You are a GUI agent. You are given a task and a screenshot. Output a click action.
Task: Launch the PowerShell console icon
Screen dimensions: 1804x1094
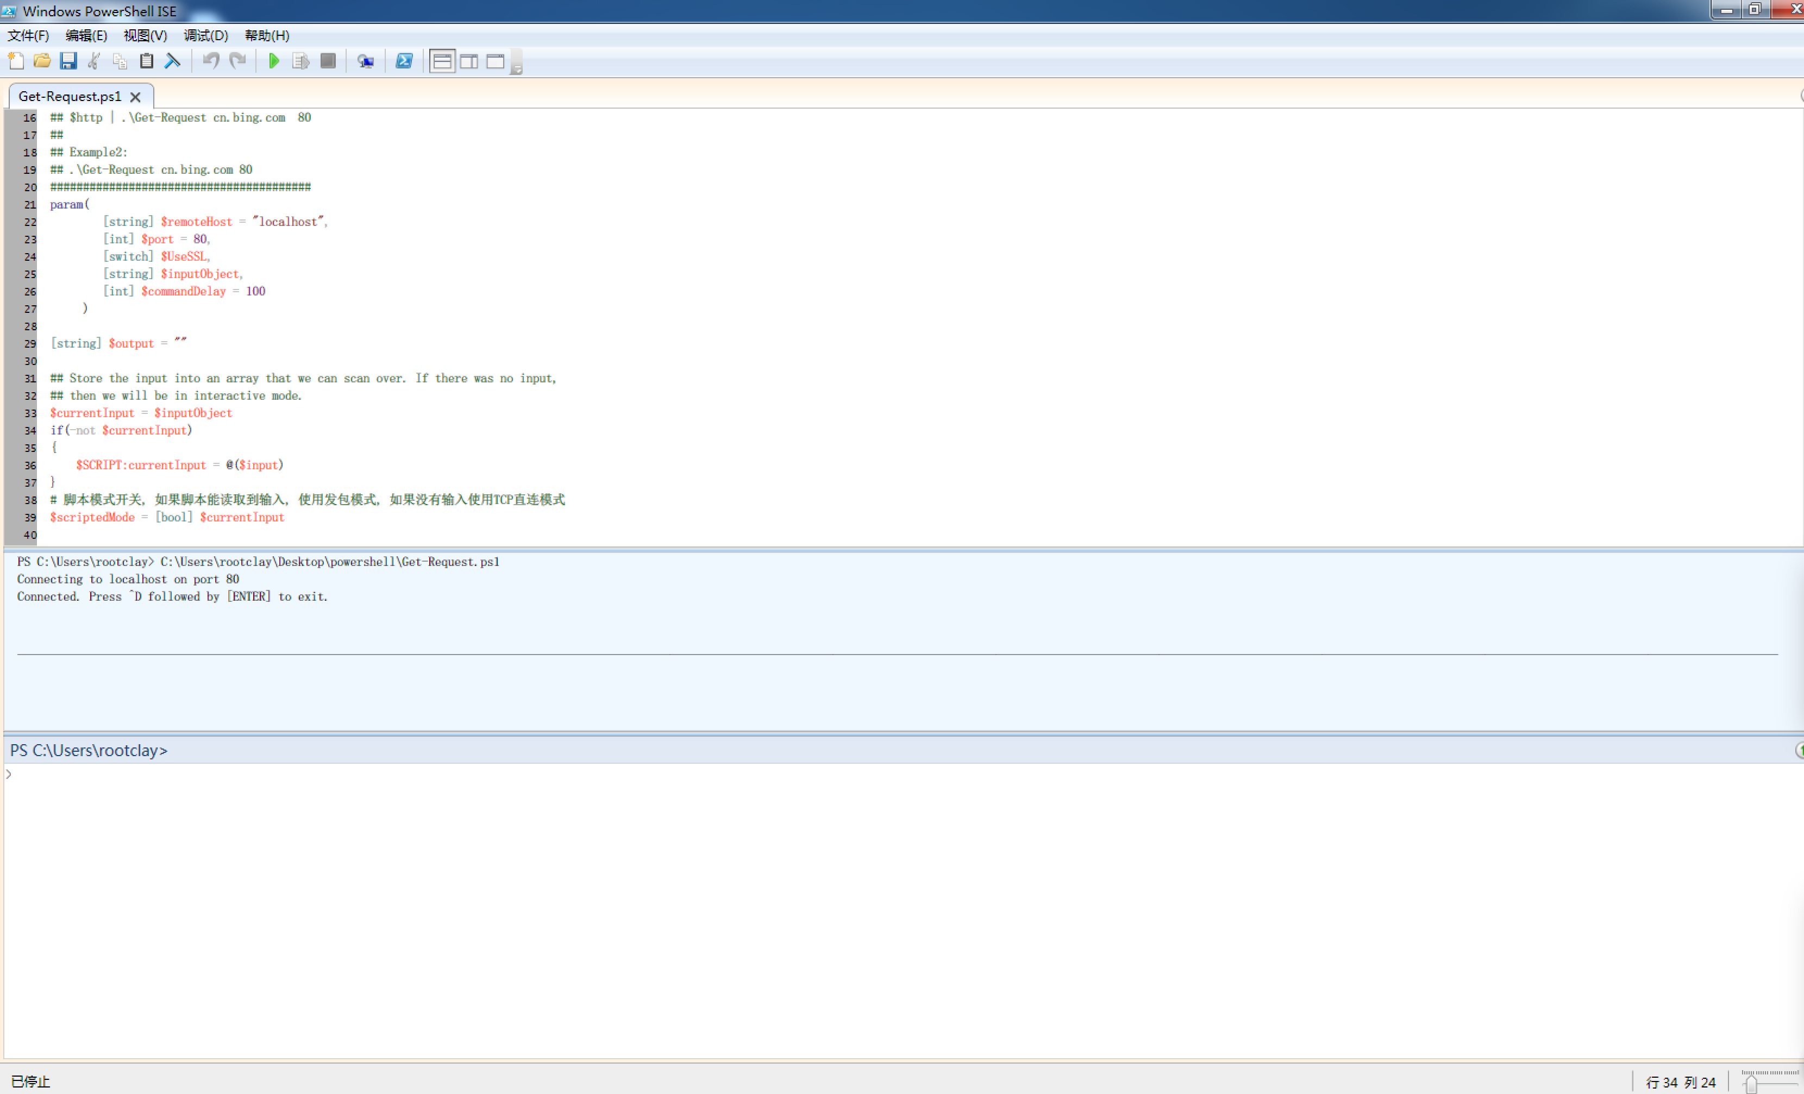(x=404, y=61)
